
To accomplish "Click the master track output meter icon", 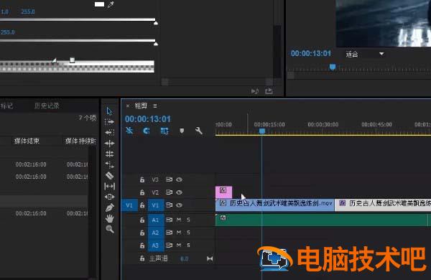I will 210,258.
